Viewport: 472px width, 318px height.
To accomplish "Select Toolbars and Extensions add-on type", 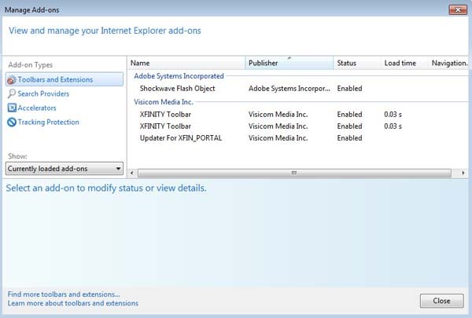I will pyautogui.click(x=65, y=79).
